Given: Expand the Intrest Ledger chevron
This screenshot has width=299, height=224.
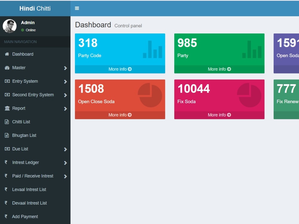Looking at the screenshot, I should pyautogui.click(x=65, y=163).
